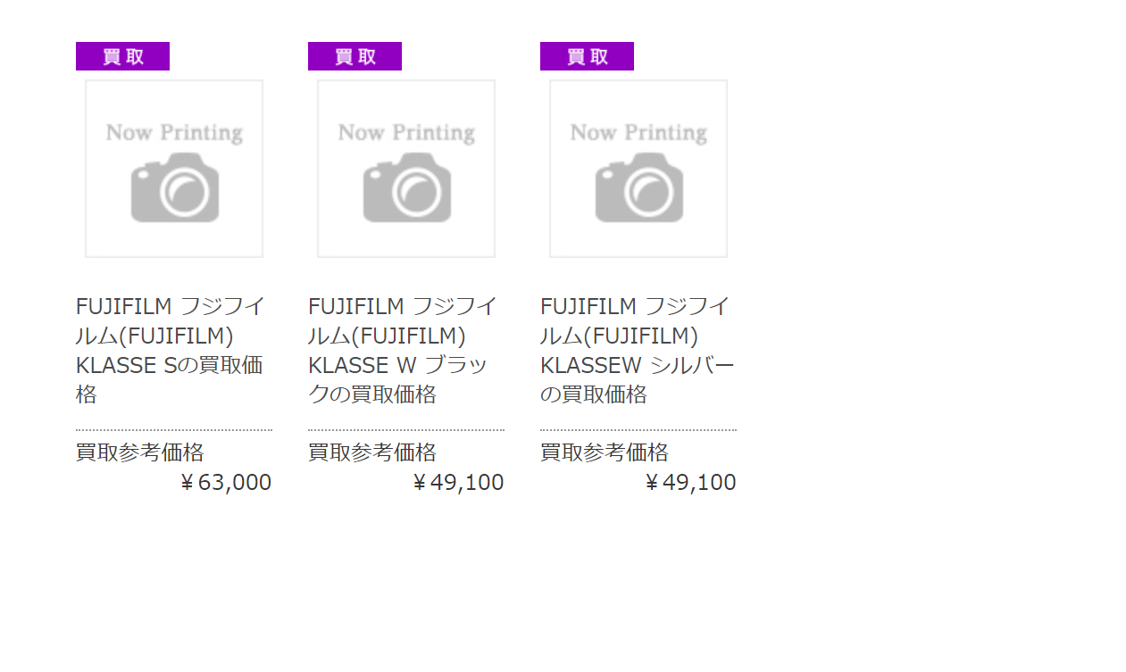Click the camera icon in KLASSE S placeholder
Viewport: 1126px width, 672px height.
(175, 187)
